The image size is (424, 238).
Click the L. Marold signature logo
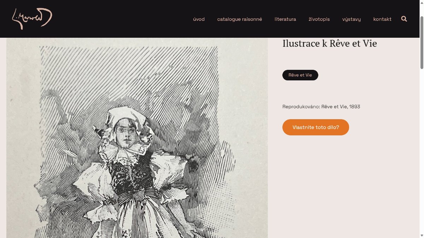click(32, 19)
